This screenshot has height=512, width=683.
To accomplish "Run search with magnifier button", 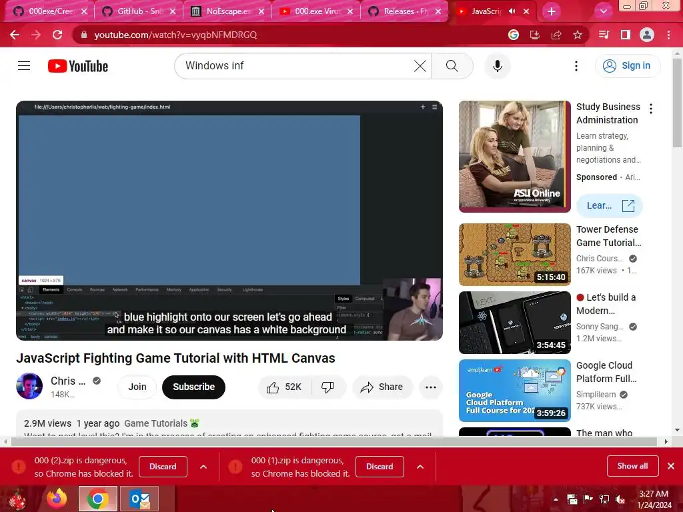I will pyautogui.click(x=452, y=66).
